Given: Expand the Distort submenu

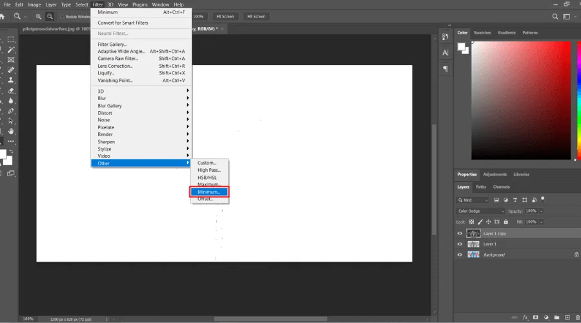Looking at the screenshot, I should click(141, 113).
